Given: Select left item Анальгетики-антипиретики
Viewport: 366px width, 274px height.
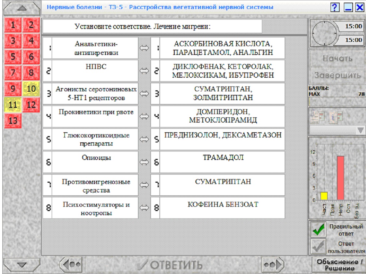Looking at the screenshot, I should click(90, 48).
